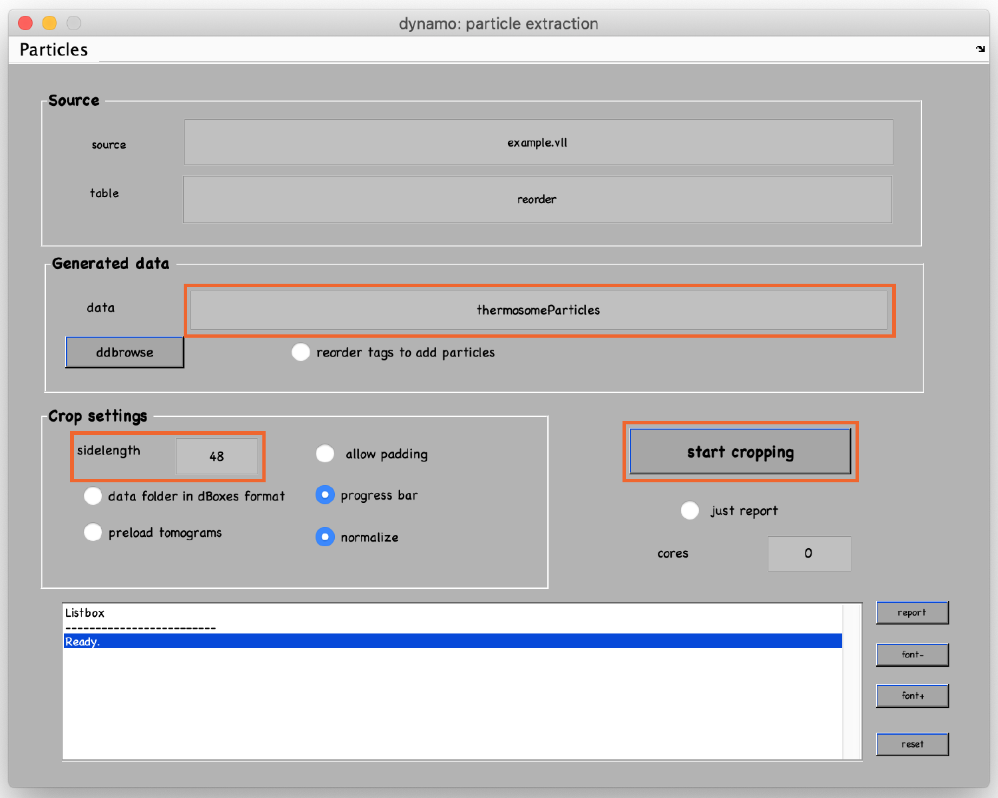Click the small arrow icon top right corner

(979, 48)
